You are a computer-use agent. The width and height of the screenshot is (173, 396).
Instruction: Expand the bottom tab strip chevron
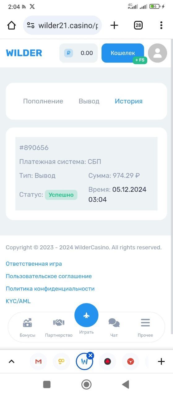coord(11,361)
